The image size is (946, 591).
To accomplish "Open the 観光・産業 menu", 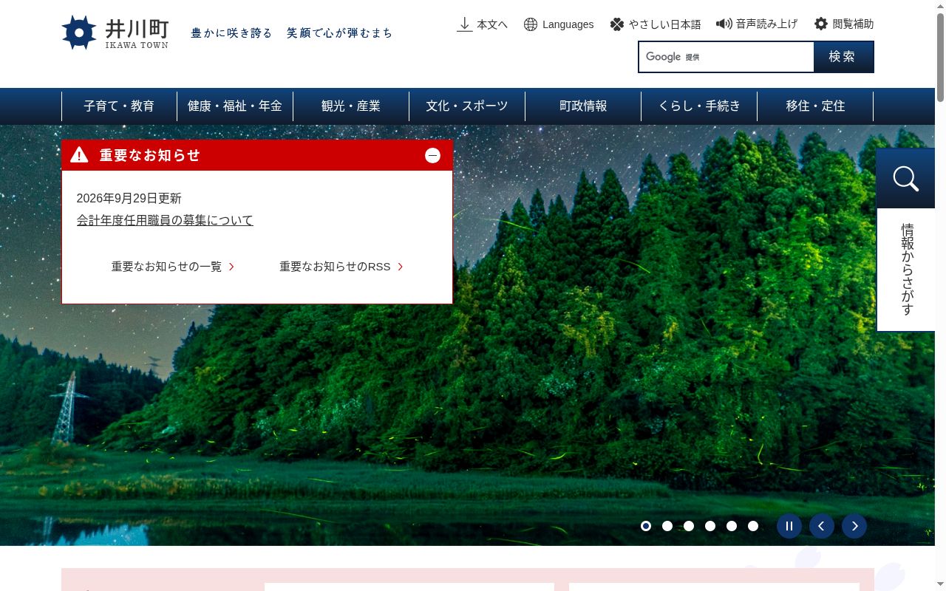I will pyautogui.click(x=351, y=106).
